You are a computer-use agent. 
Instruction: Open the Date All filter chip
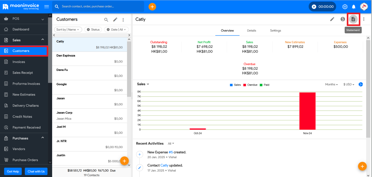[x=116, y=30]
